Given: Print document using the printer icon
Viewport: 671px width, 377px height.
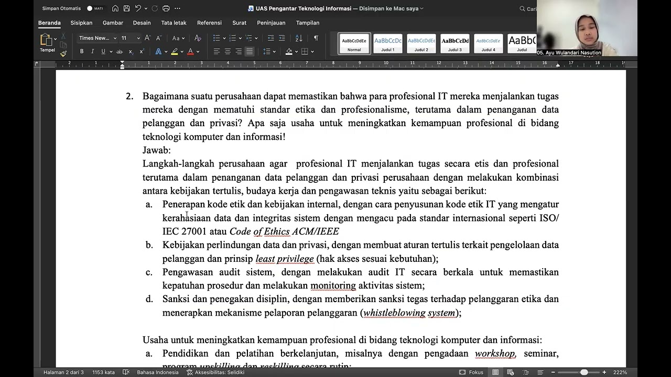Looking at the screenshot, I should [166, 8].
